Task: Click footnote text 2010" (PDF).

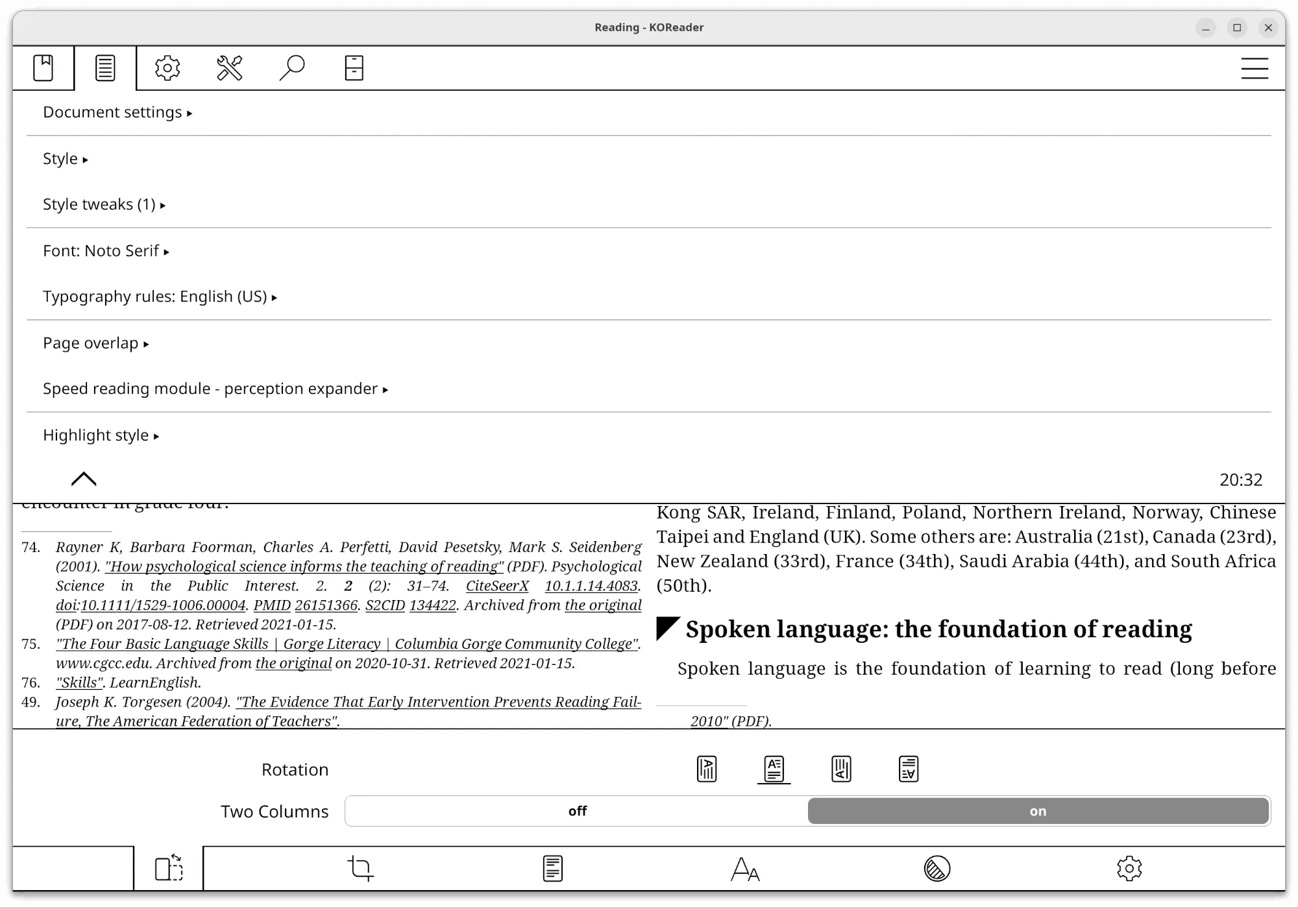Action: [731, 721]
